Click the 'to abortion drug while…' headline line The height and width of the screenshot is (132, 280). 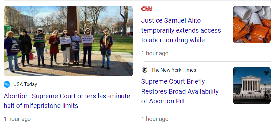point(175,40)
